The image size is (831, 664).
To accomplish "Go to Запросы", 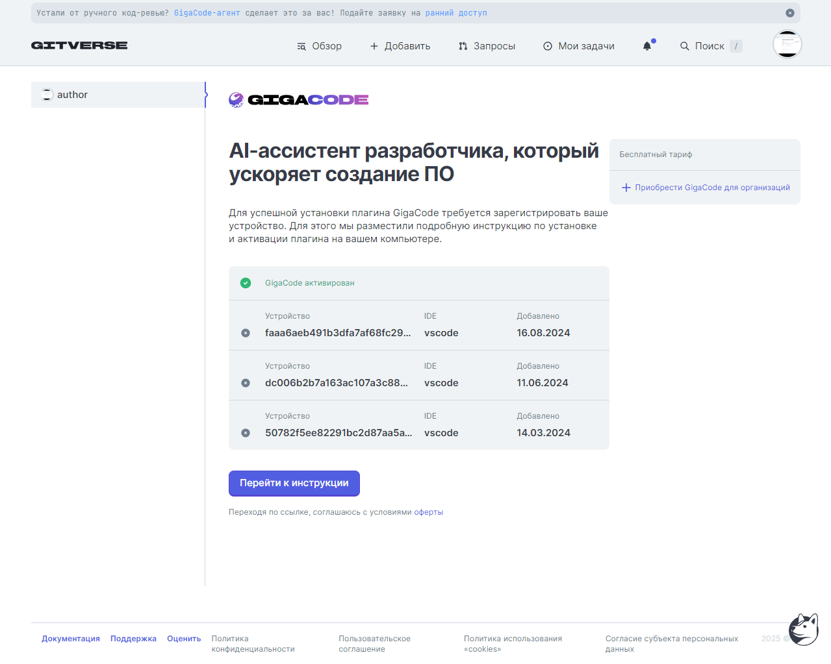I will tap(487, 46).
